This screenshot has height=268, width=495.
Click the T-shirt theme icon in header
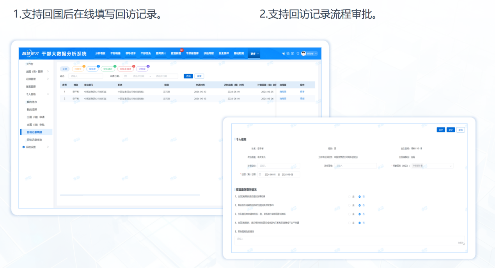coord(298,53)
